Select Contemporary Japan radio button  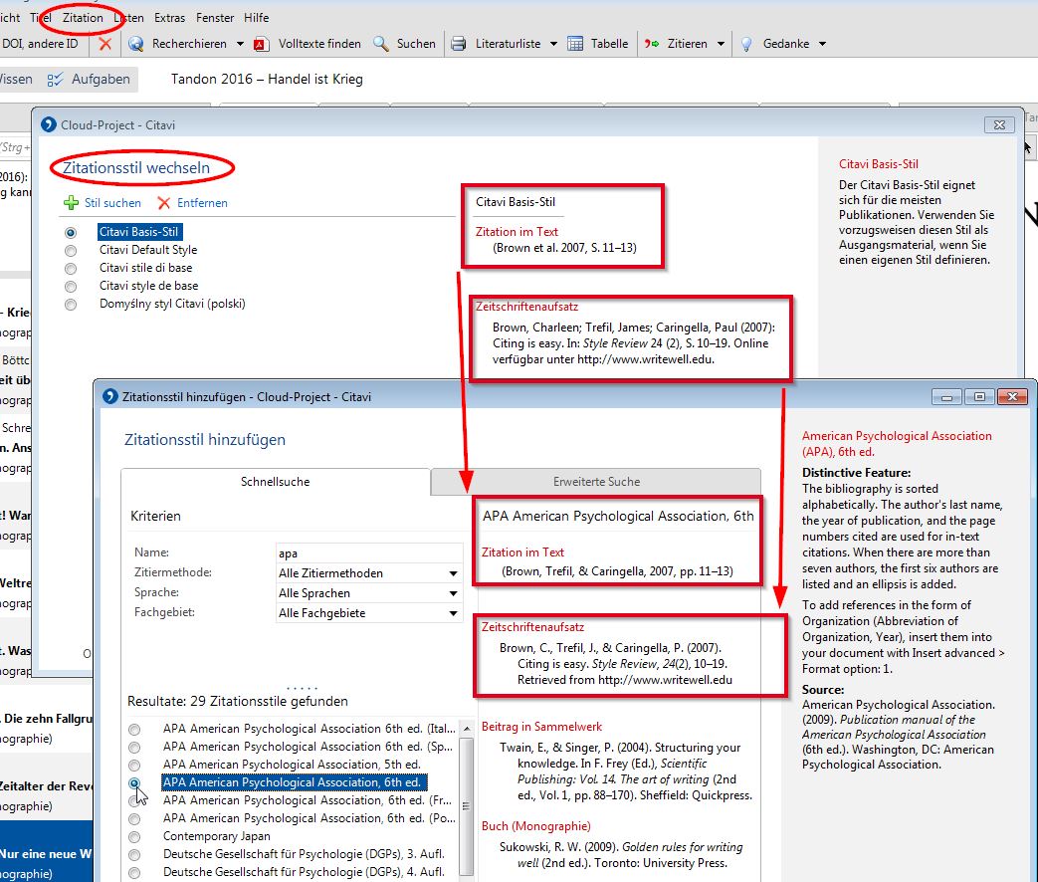coord(134,837)
